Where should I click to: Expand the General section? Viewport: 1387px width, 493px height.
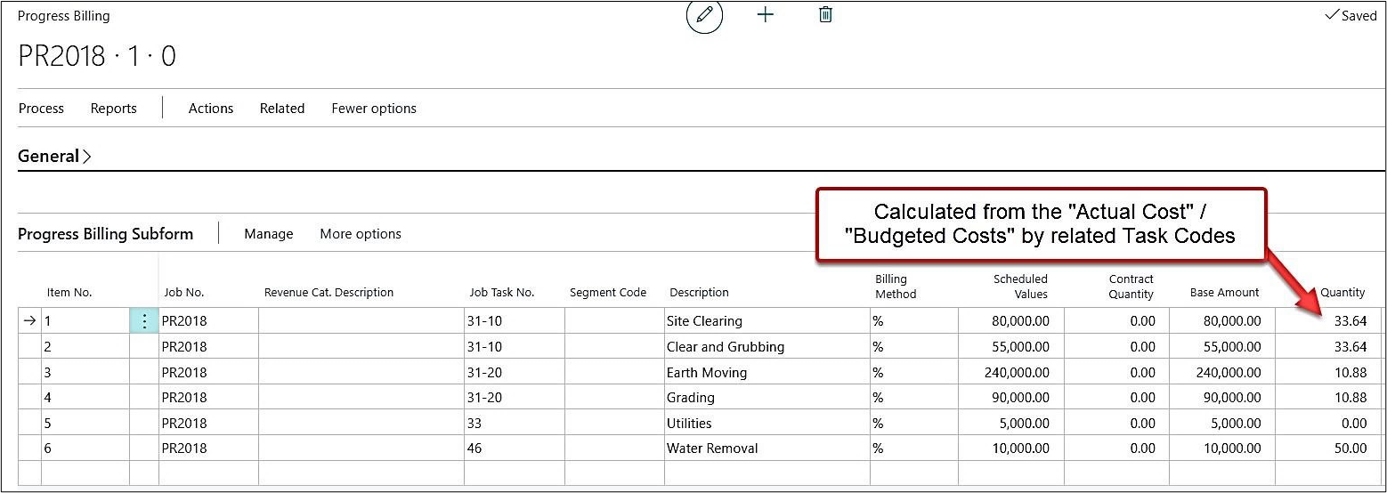tap(54, 157)
